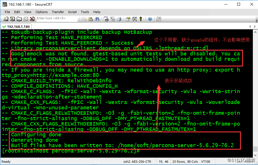
Task: Select the Quick Connect icon
Action: [x=12, y=19]
